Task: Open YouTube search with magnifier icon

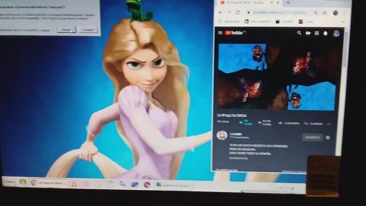Action: click(x=299, y=33)
